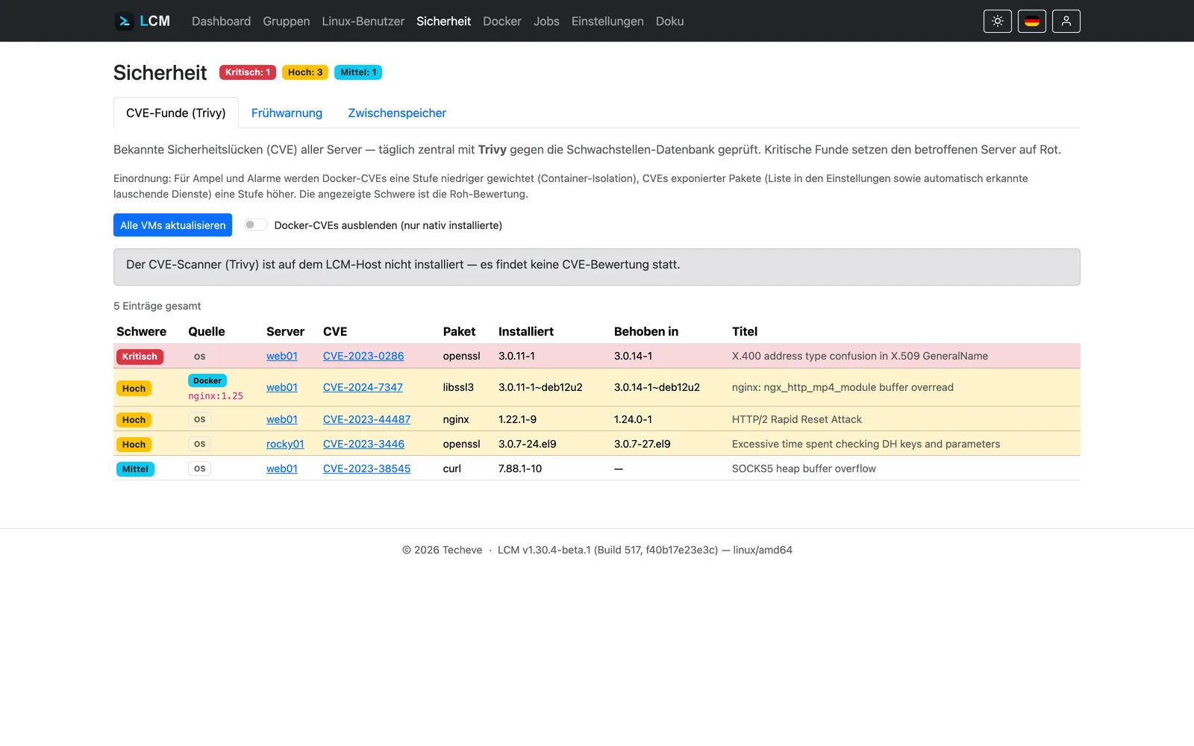The height and width of the screenshot is (746, 1194).
Task: Open language selector German flag icon
Action: pos(1032,21)
